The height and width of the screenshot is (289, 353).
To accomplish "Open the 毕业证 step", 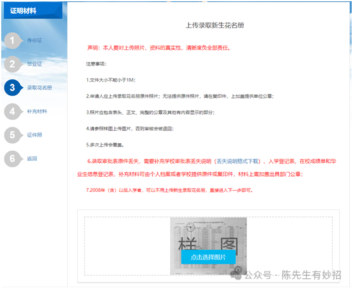I will point(34,64).
